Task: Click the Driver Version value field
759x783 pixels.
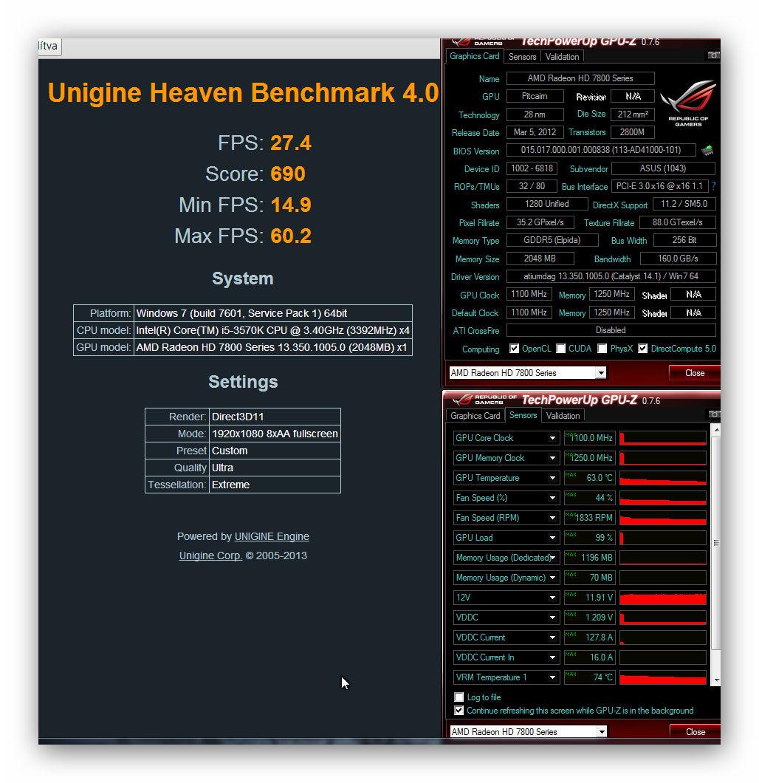Action: (611, 276)
